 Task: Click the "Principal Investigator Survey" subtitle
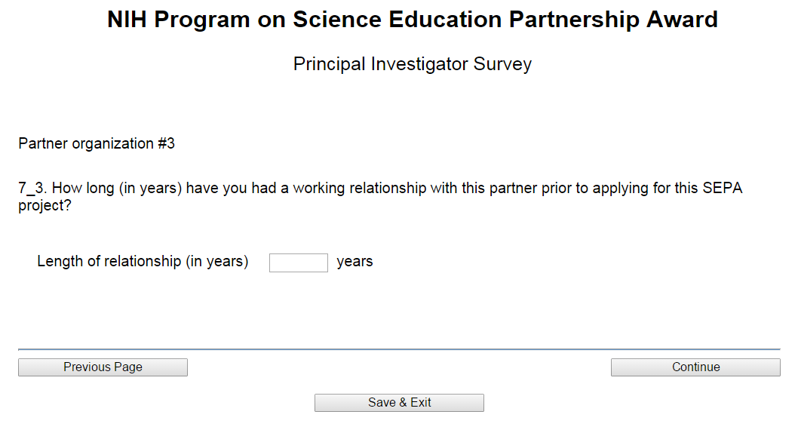[412, 64]
